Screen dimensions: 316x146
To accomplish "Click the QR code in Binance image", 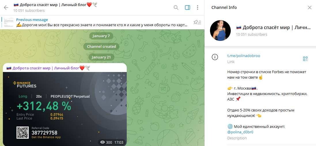I will [x=23, y=133].
